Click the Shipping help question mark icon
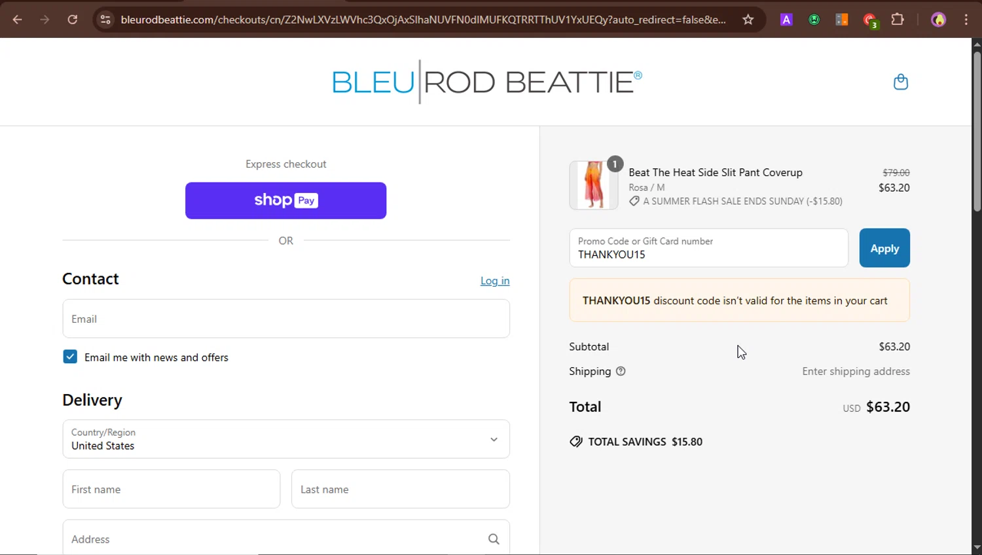Viewport: 982px width, 555px height. point(621,371)
